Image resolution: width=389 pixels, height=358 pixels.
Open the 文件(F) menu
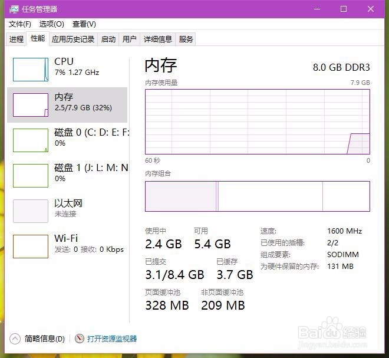(x=20, y=24)
